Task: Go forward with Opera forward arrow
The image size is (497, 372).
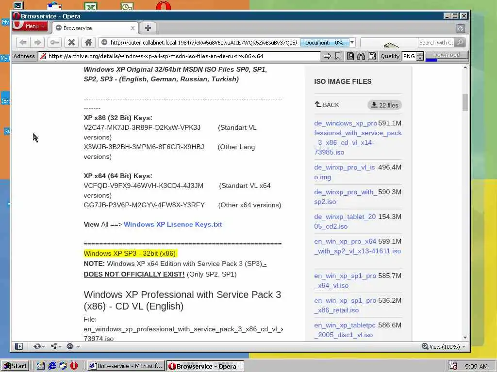Action: click(37, 43)
